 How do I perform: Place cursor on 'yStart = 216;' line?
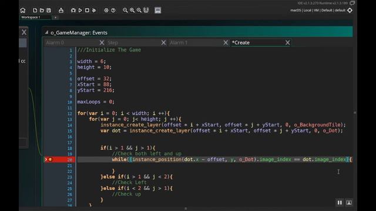click(x=96, y=90)
